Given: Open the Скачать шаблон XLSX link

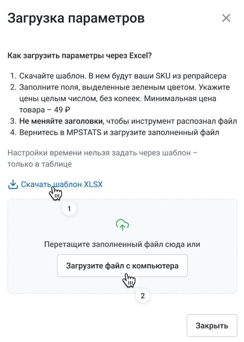Looking at the screenshot, I should point(62,184).
